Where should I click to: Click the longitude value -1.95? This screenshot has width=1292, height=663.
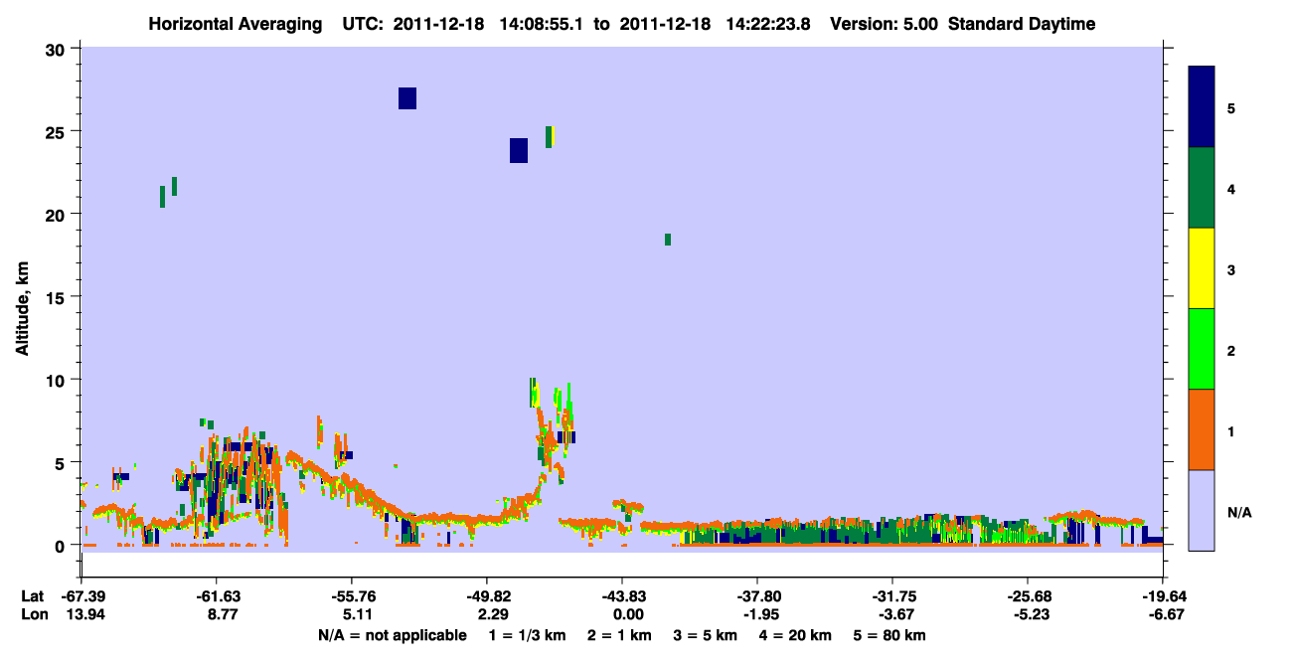pyautogui.click(x=759, y=614)
